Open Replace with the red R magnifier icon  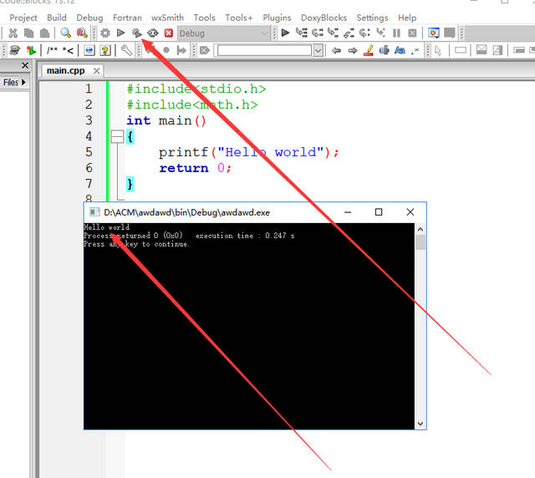pos(82,33)
